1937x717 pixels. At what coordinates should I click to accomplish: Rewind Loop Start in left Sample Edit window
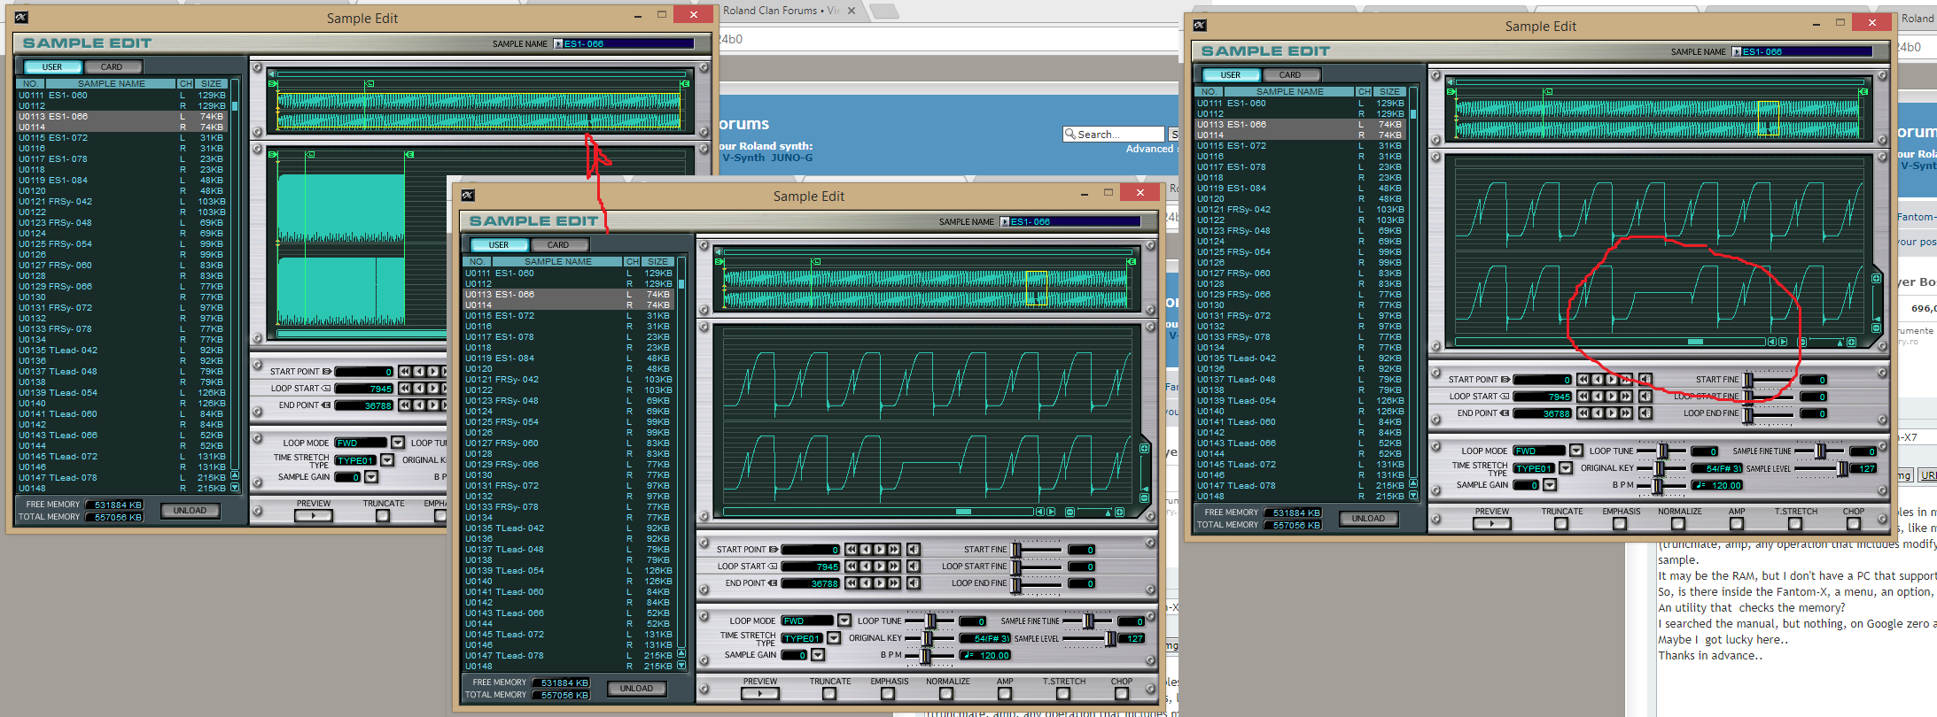(x=405, y=389)
